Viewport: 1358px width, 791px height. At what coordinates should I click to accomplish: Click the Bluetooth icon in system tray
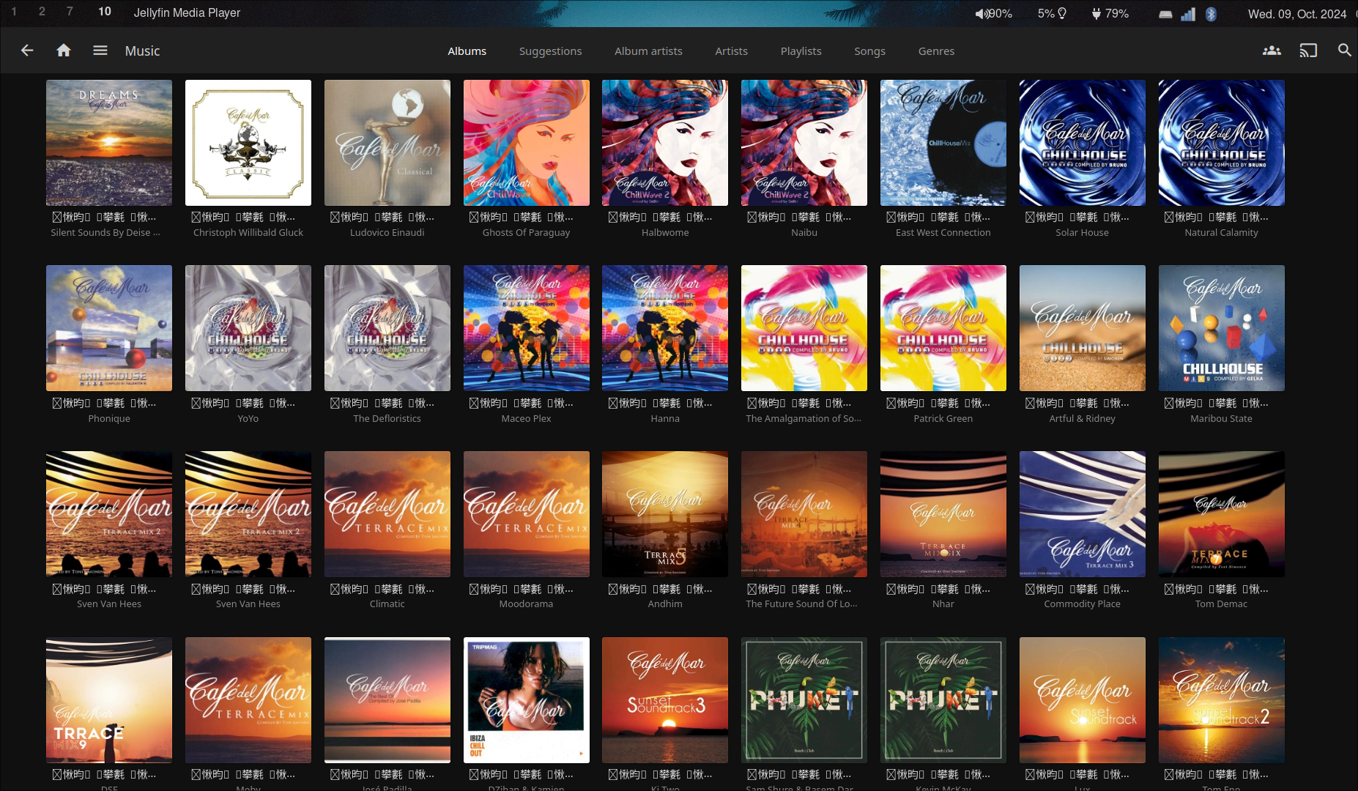click(x=1211, y=14)
